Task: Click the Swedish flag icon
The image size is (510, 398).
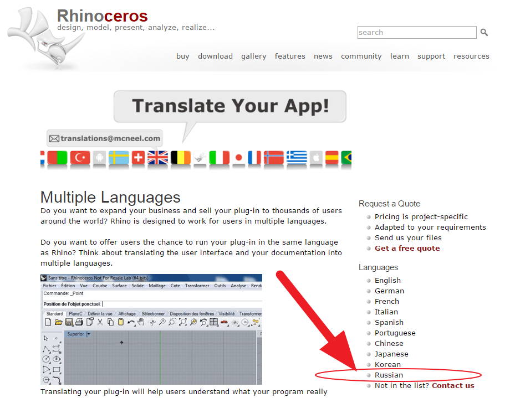Action: (x=119, y=158)
